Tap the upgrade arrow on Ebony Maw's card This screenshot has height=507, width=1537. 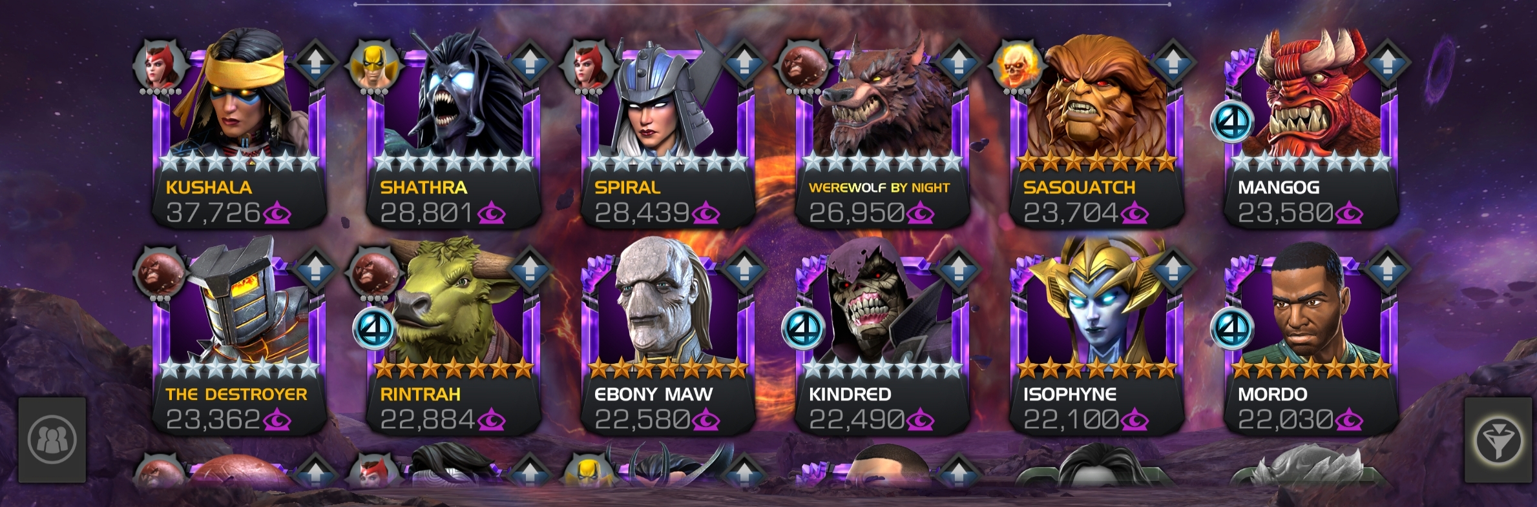[x=744, y=270]
